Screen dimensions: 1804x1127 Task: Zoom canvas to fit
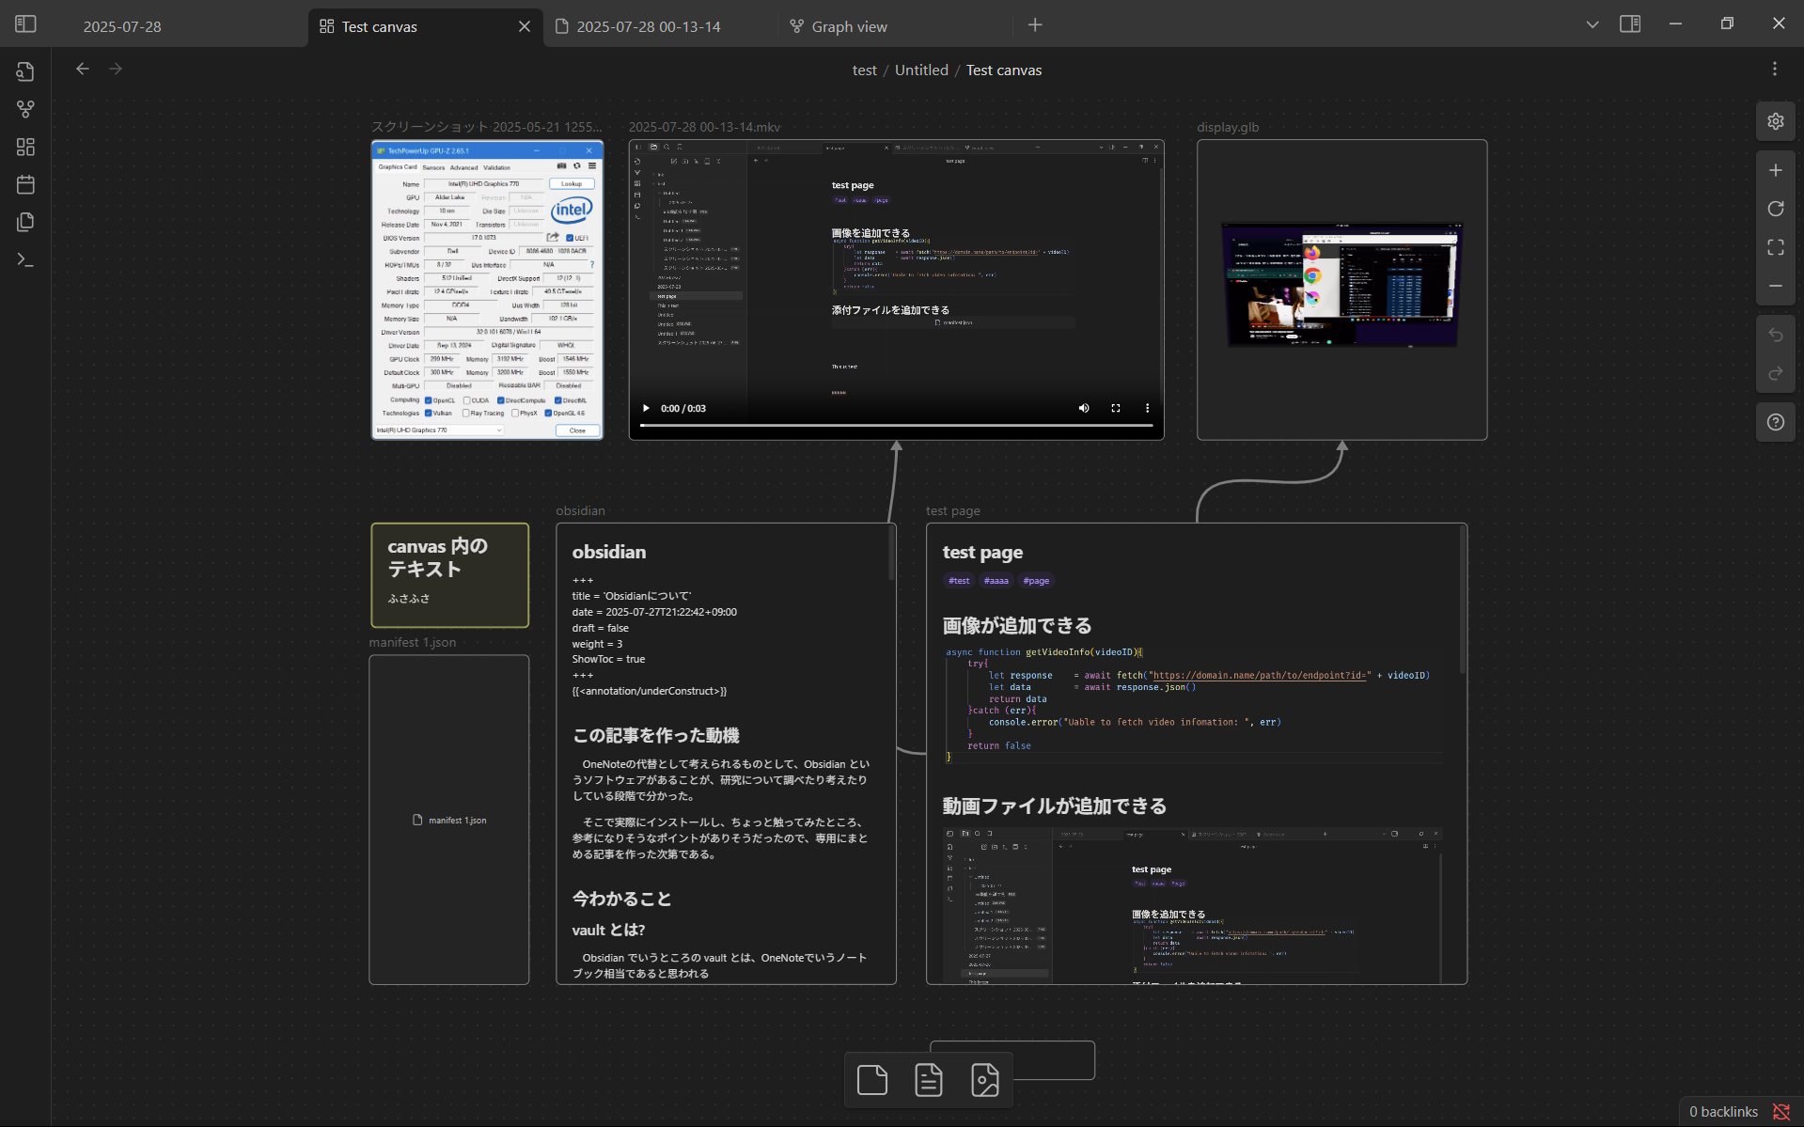coord(1775,247)
